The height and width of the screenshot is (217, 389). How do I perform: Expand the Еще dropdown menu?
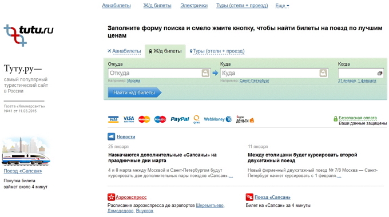click(x=282, y=6)
